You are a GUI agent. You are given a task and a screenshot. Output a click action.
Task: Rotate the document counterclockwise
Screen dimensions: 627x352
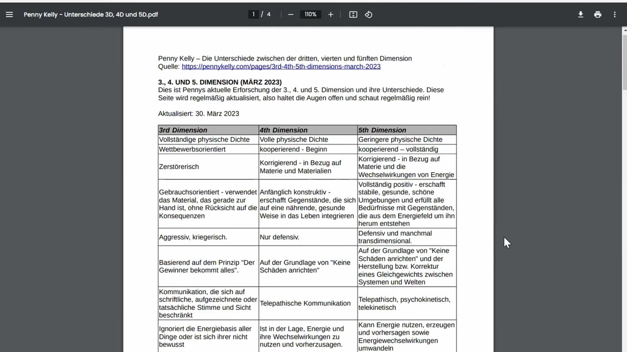(x=368, y=15)
